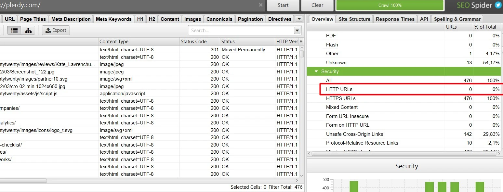Open the overflow arrow to see hidden tabs
This screenshot has height=192, width=503.
[x=299, y=19]
